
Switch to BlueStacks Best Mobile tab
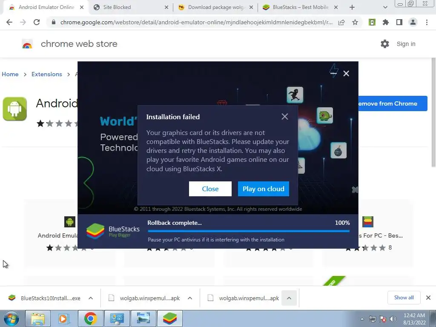click(x=300, y=7)
